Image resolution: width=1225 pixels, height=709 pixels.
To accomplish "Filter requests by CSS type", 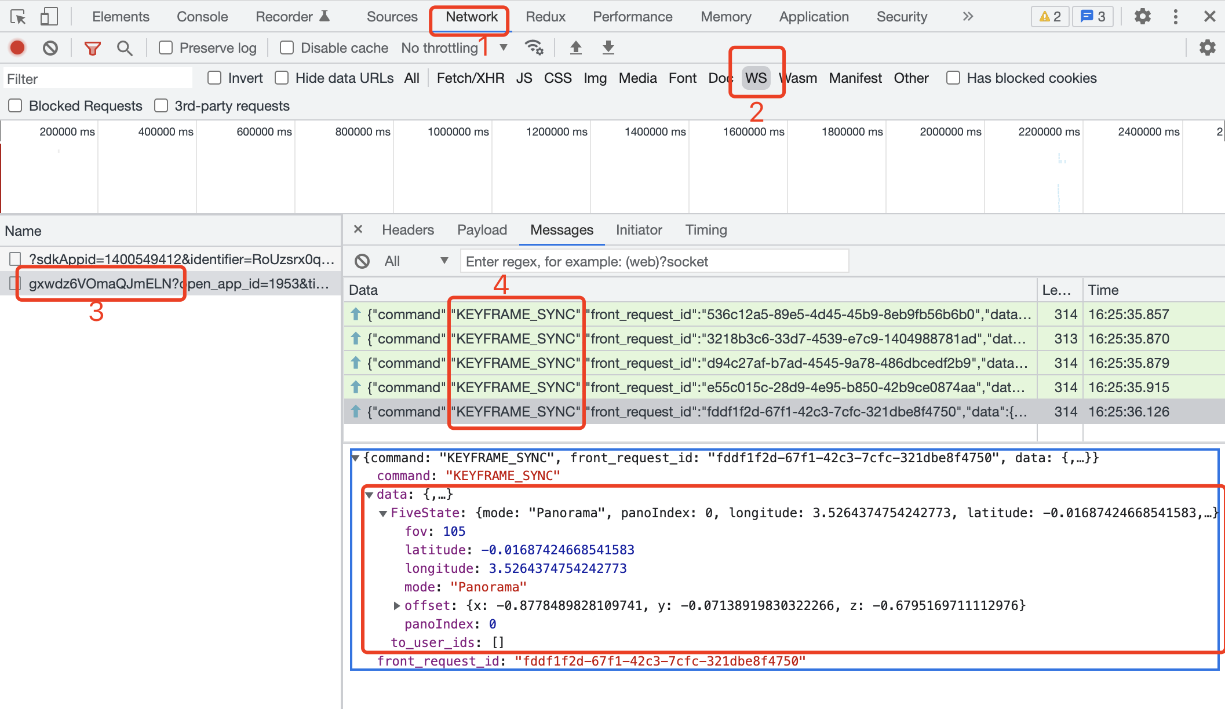I will tap(557, 78).
